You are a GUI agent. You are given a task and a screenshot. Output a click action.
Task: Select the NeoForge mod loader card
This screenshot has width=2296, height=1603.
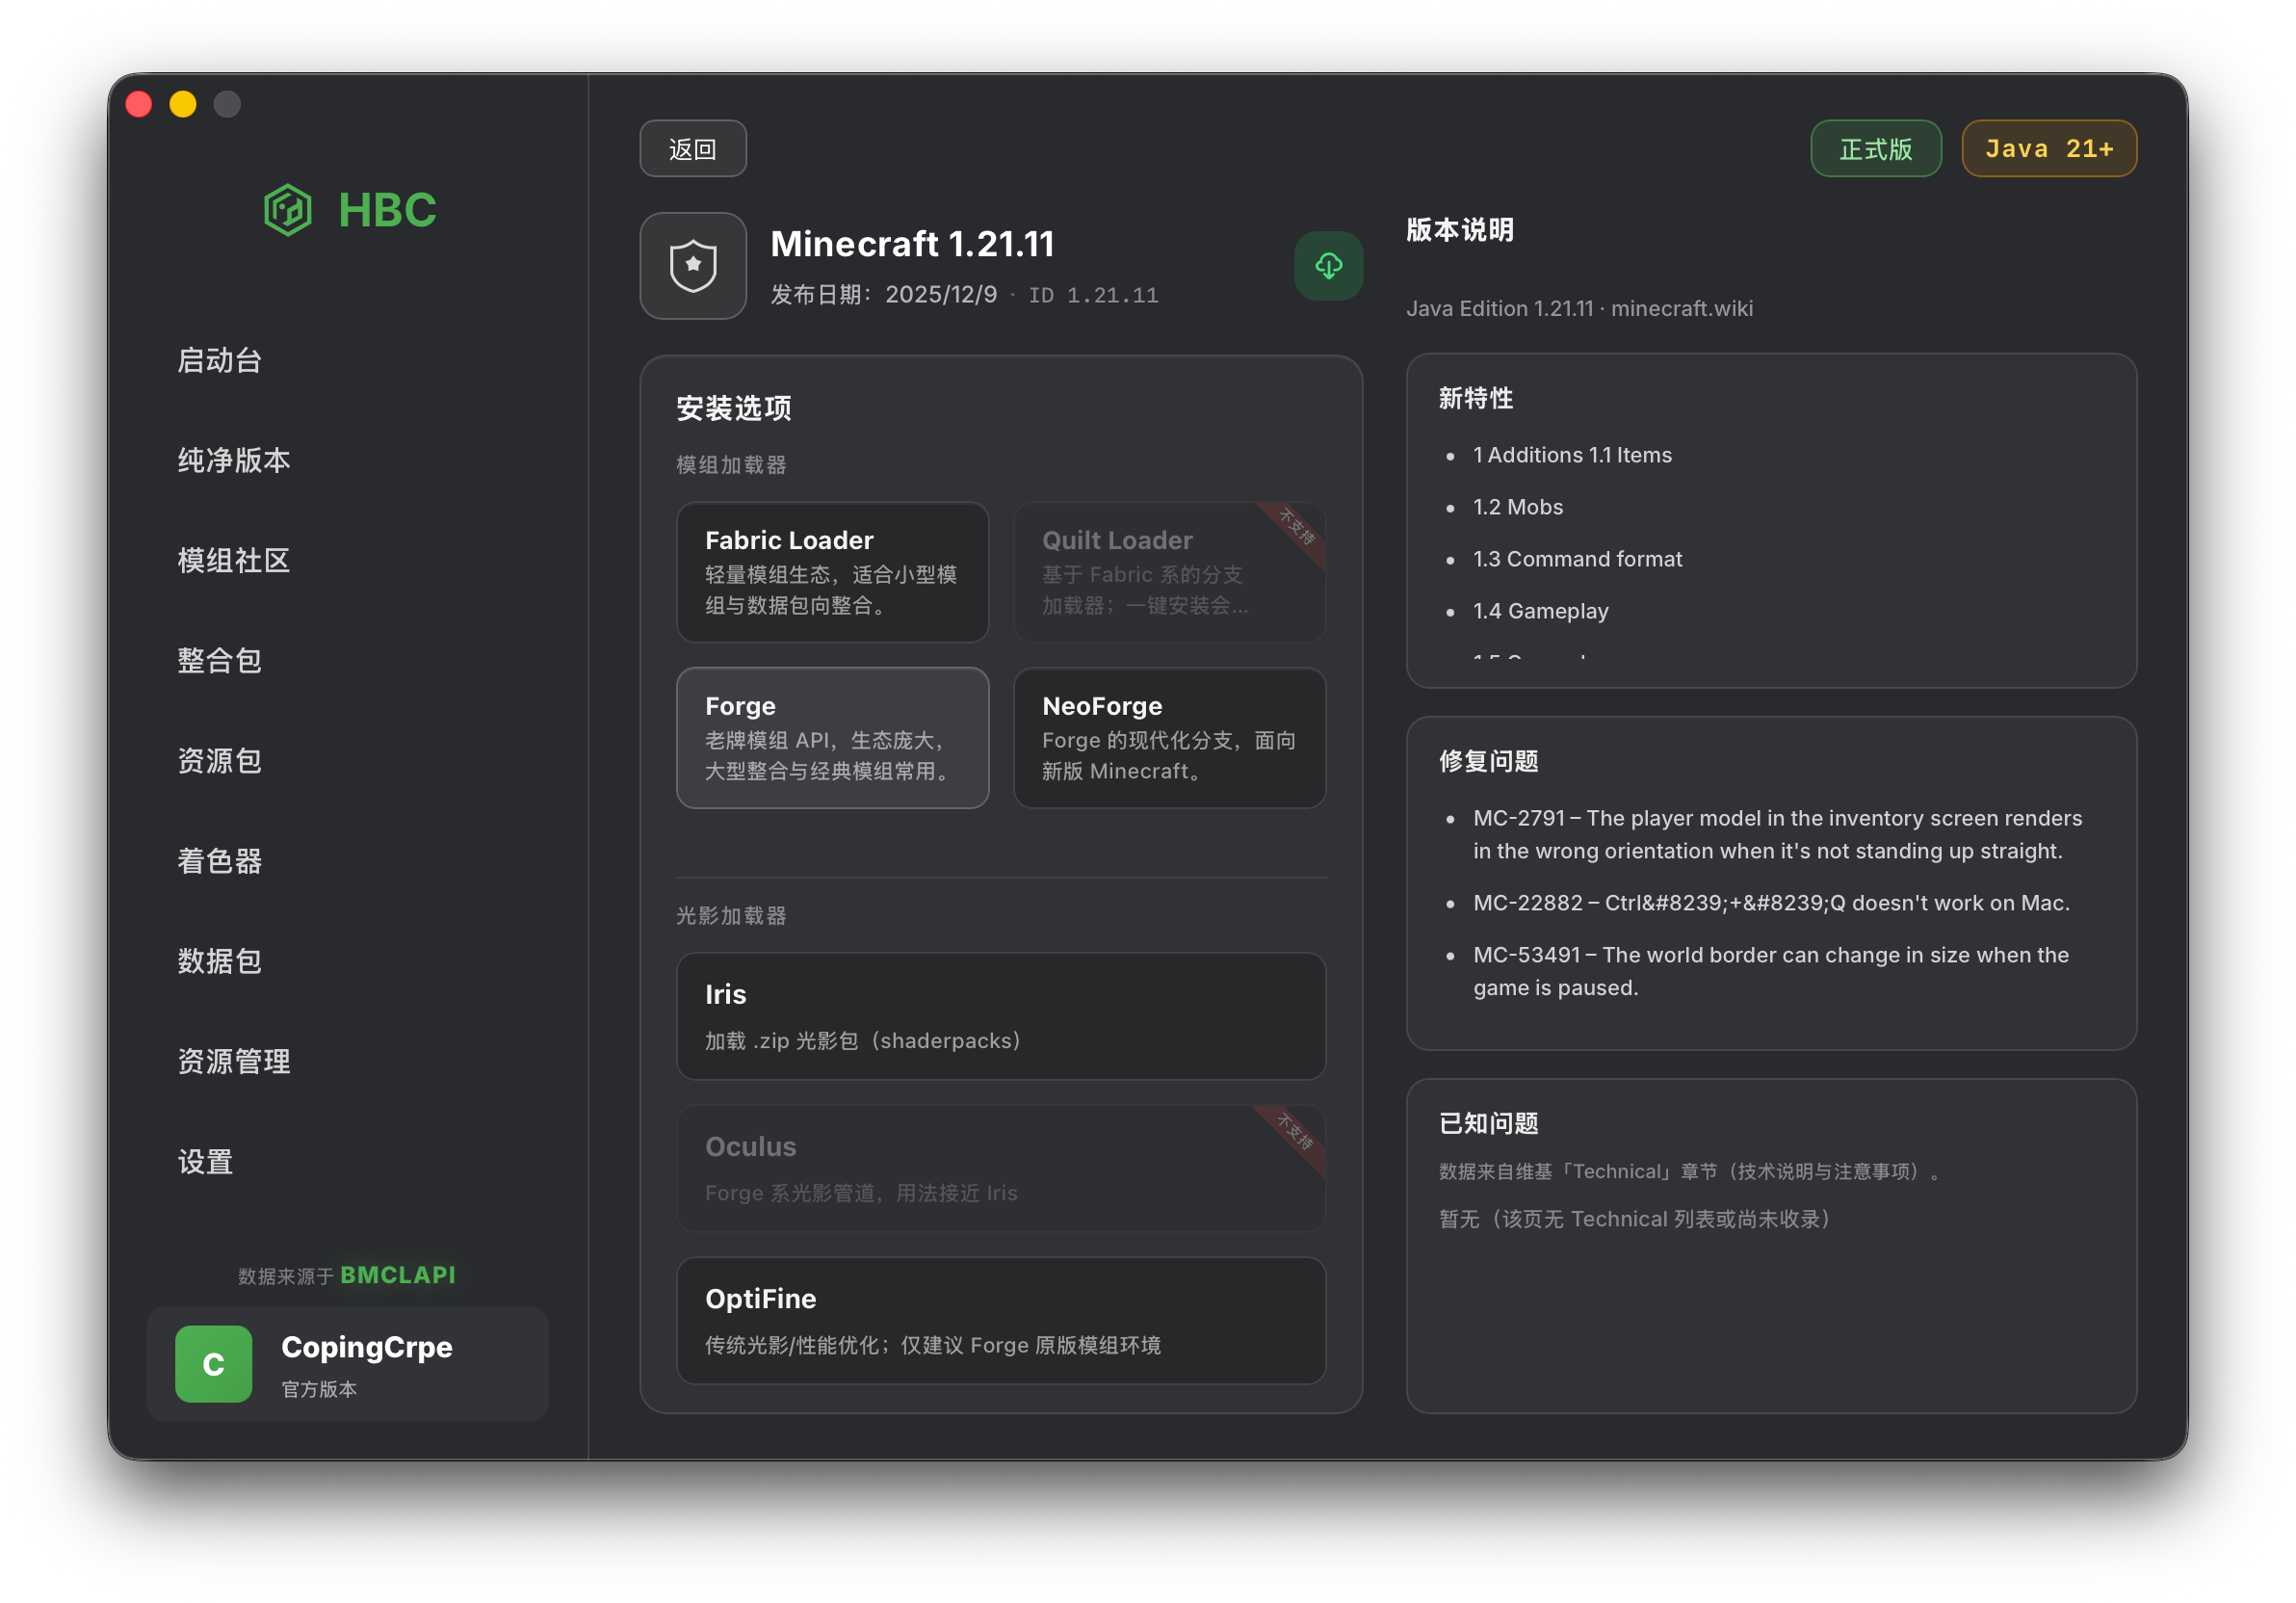(x=1169, y=738)
